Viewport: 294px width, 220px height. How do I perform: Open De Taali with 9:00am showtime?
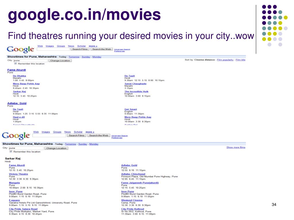pyautogui.click(x=18, y=109)
